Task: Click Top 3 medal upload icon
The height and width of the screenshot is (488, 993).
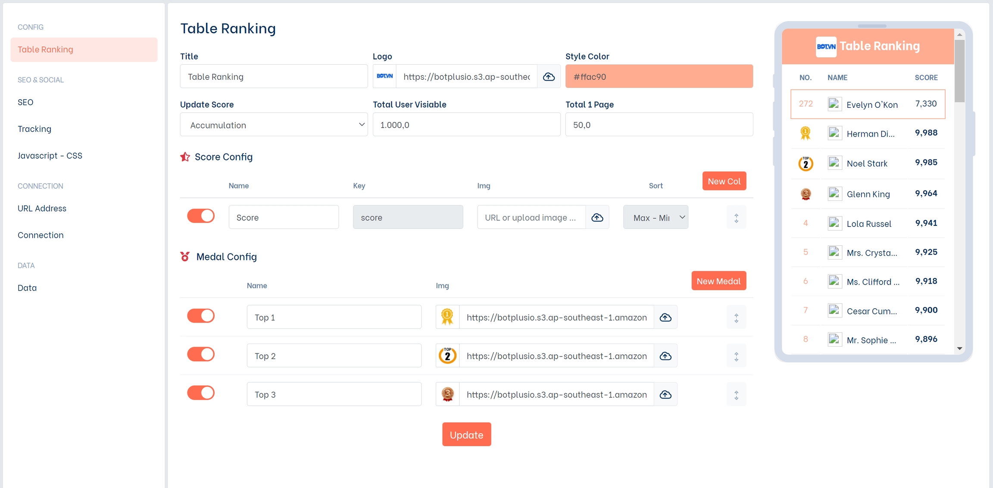Action: 665,394
